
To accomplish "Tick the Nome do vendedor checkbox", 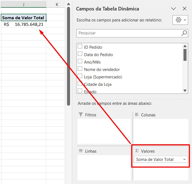I will 80,69.
